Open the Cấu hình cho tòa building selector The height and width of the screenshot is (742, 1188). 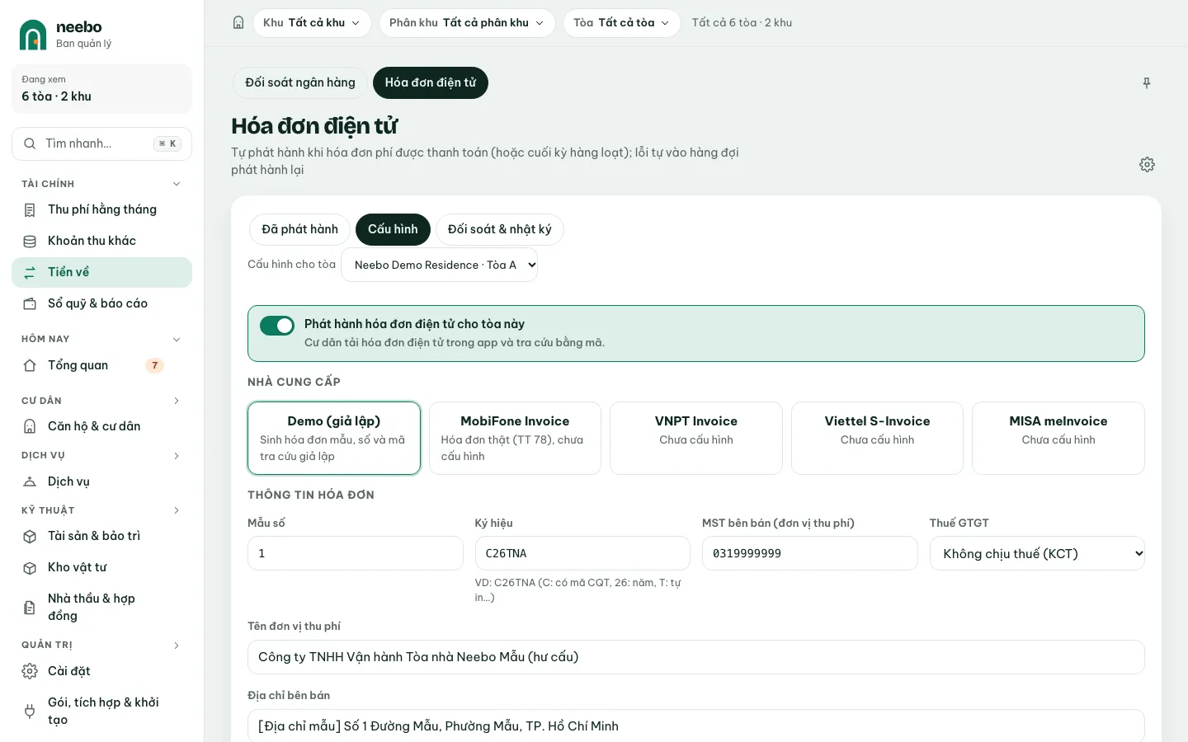(439, 265)
